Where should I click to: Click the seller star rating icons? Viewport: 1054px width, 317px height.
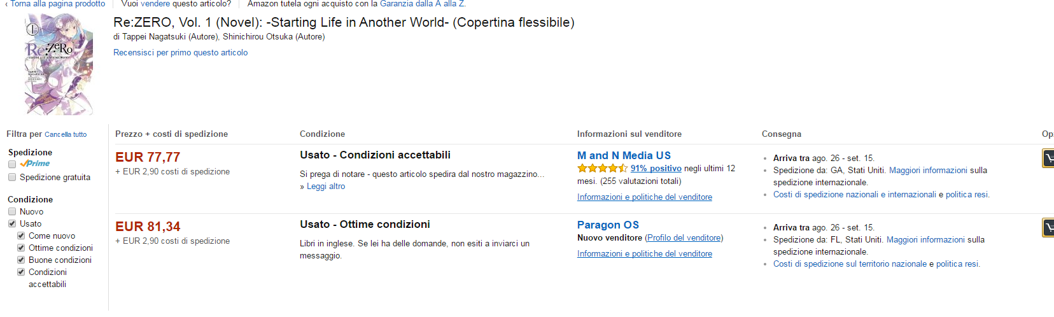tap(602, 169)
